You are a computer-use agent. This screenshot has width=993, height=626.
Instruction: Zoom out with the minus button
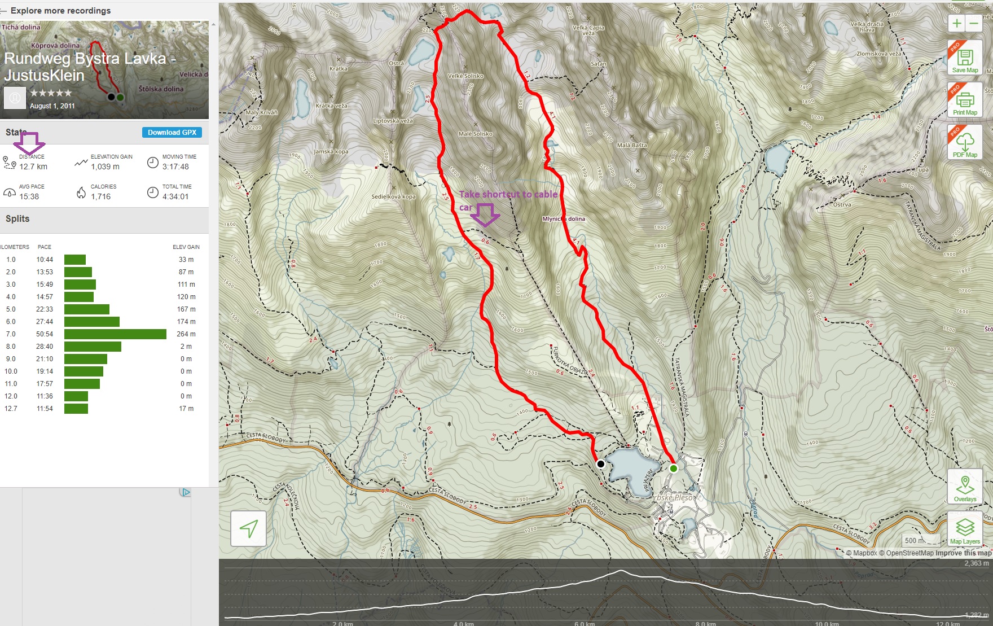coord(974,23)
